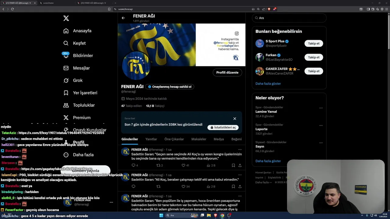The image size is (390, 219).
Task: Open more options on first post
Action: (240, 150)
